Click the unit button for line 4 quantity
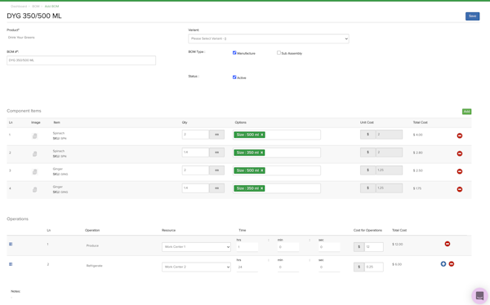490x305 pixels. [216, 188]
